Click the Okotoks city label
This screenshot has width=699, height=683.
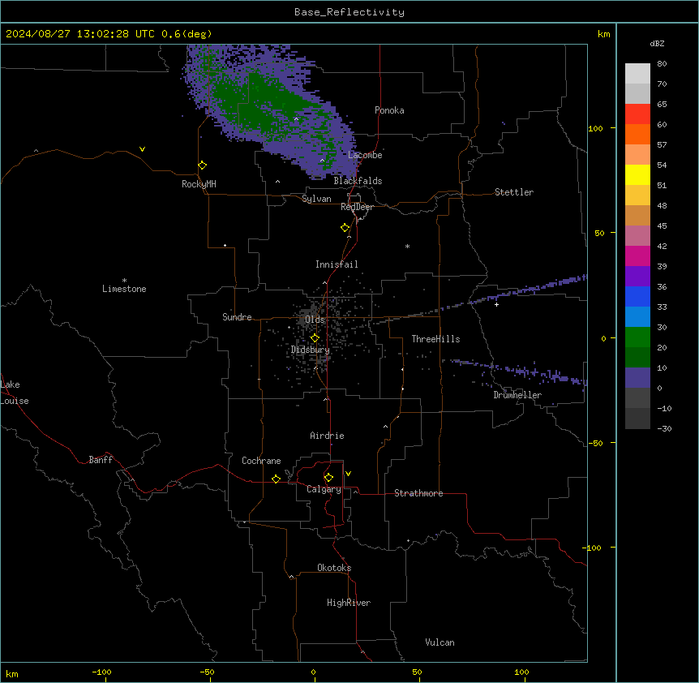click(x=334, y=568)
